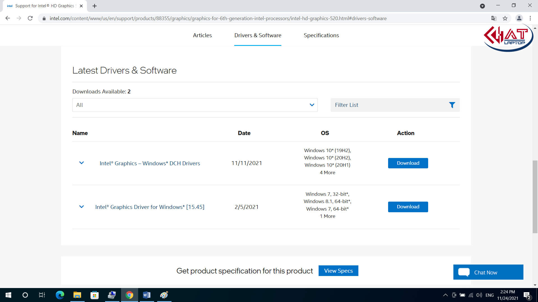
Task: Click the browser profile account icon
Action: 519,18
